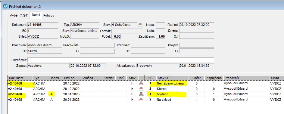
Task: Click the Typ field showing ARCHIV
Action: 84,25
